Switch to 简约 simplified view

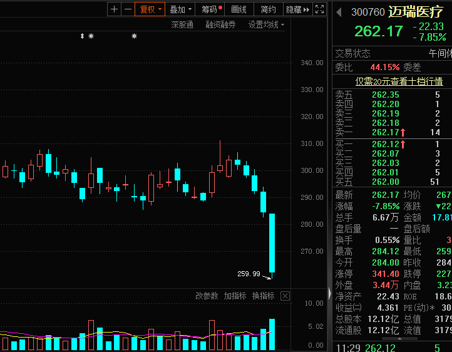click(268, 9)
